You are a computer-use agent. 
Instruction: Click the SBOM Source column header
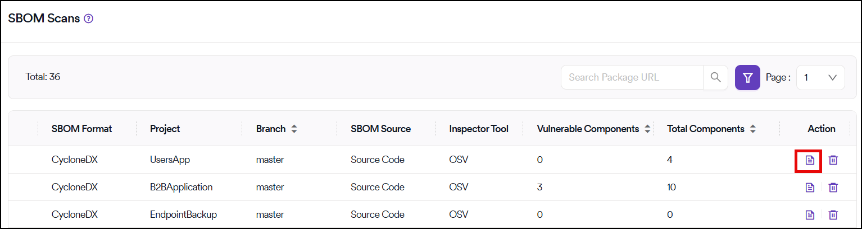(x=380, y=129)
